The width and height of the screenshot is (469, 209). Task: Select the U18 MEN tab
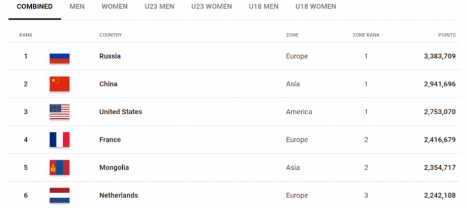pos(264,7)
